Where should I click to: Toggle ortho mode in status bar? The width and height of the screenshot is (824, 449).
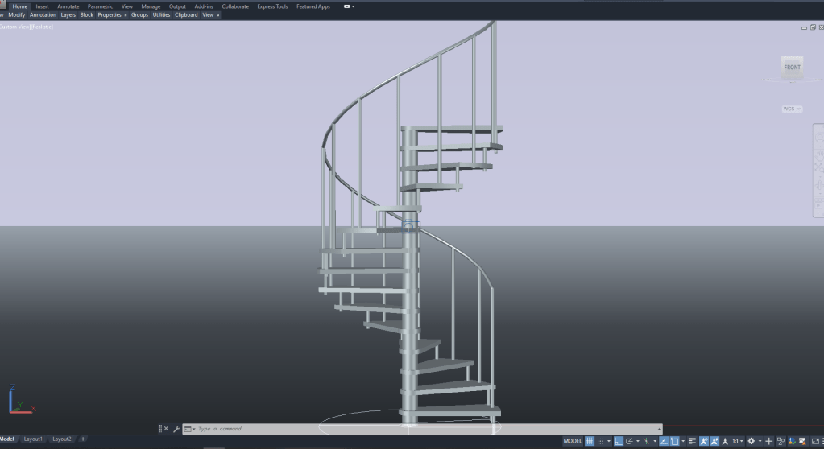618,441
